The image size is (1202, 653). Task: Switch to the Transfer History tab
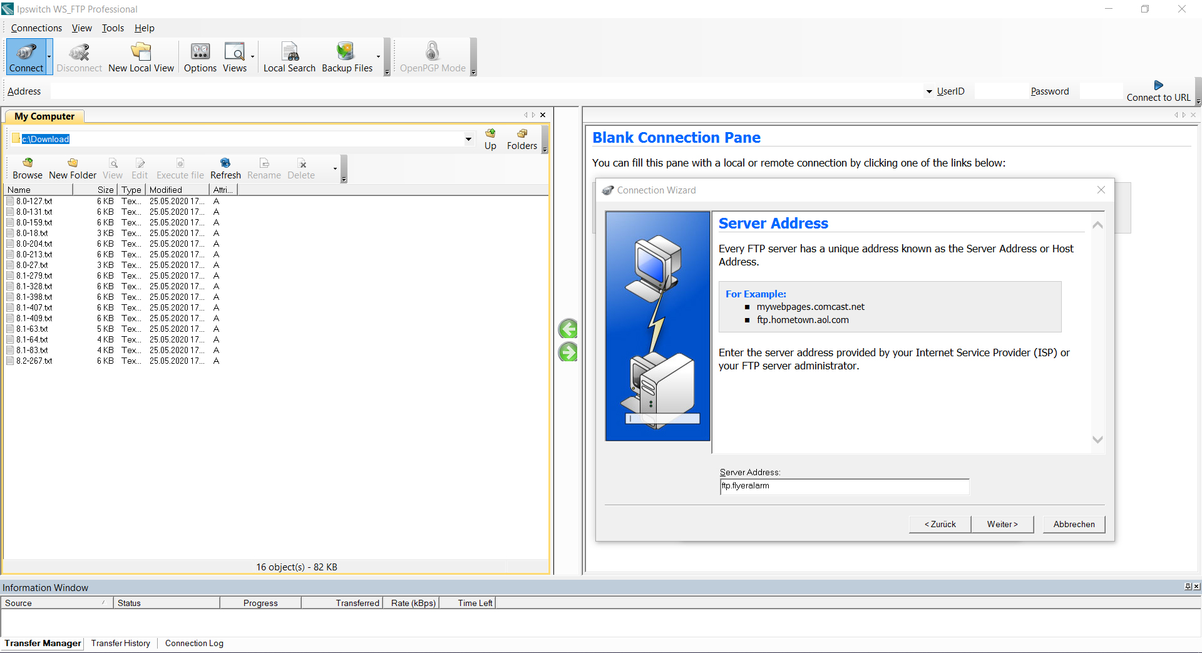coord(120,643)
